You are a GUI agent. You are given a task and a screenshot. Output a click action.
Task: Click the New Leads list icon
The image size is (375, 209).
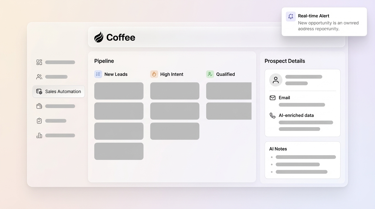(x=98, y=74)
